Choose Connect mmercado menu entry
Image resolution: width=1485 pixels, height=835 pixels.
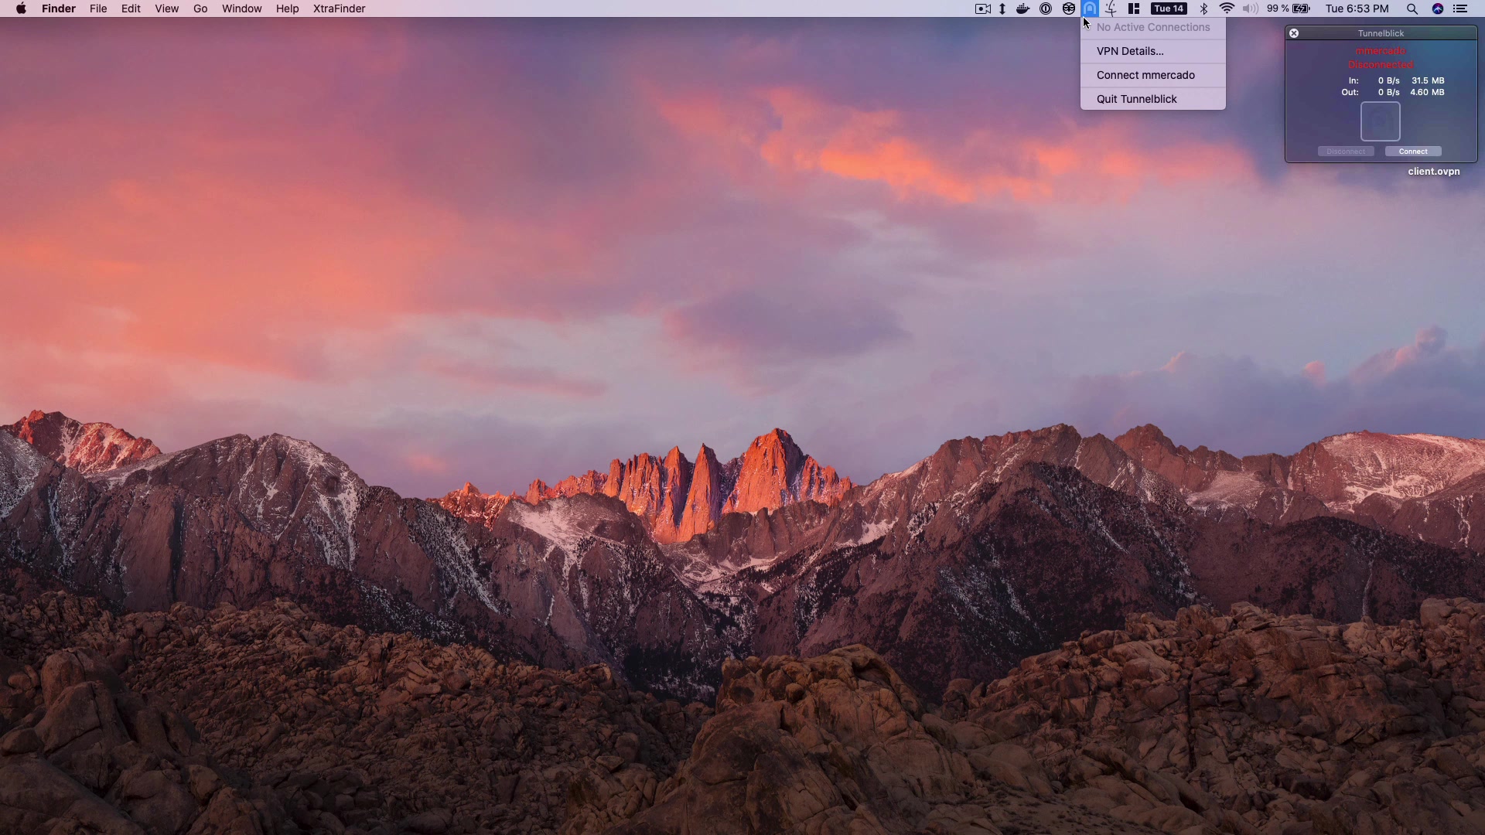coord(1145,75)
